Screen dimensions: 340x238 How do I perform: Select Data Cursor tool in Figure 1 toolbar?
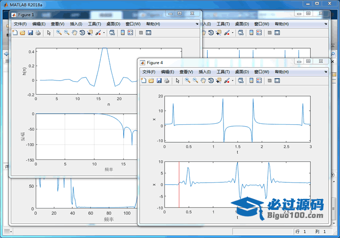coord(90,33)
